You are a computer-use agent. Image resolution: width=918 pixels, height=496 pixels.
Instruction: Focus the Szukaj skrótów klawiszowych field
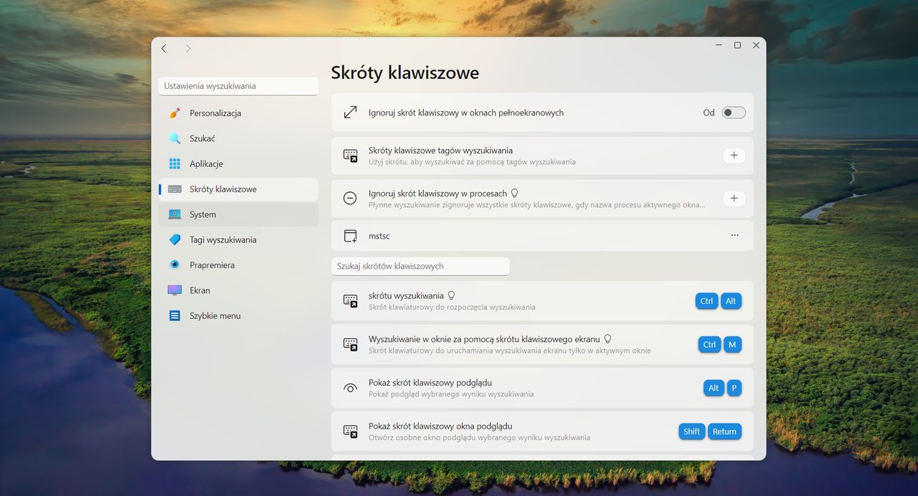coord(420,266)
